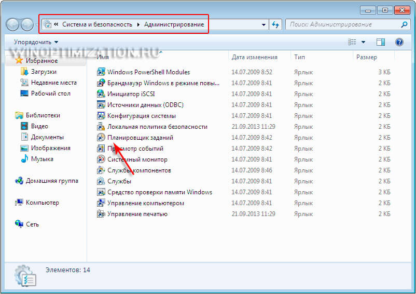Click the double chevron in the address bar
Viewport: 416px width, 294px height.
click(56, 24)
